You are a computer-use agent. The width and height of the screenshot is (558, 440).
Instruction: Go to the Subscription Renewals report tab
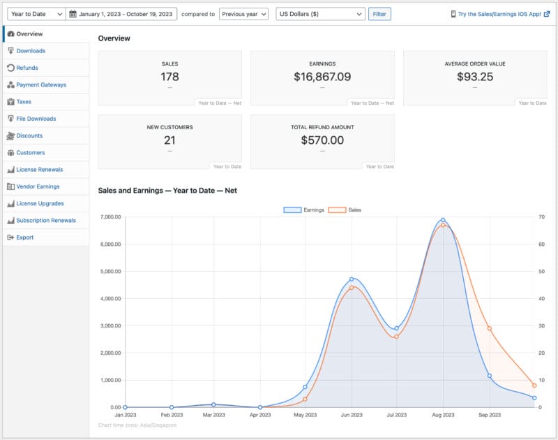(x=45, y=221)
